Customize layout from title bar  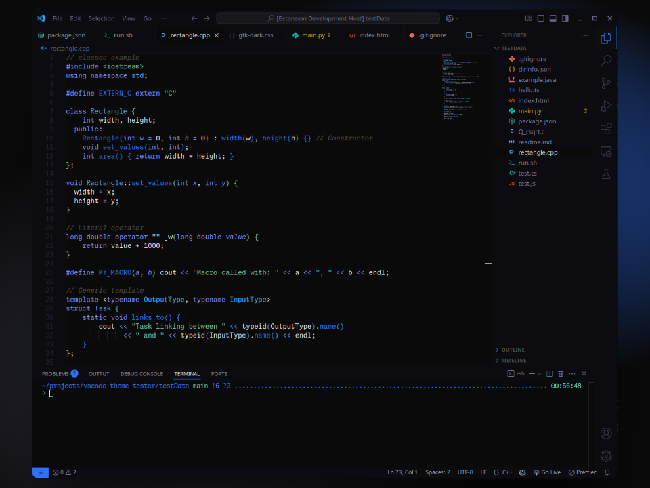(528, 18)
